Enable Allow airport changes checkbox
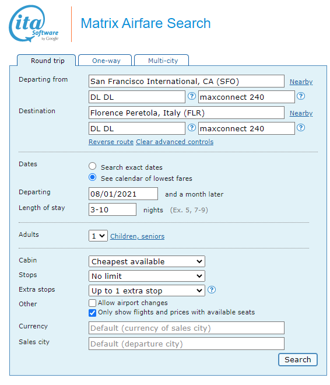 pos(93,303)
